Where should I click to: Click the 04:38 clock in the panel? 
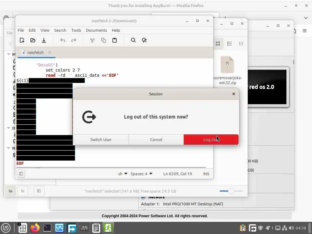click(301, 228)
